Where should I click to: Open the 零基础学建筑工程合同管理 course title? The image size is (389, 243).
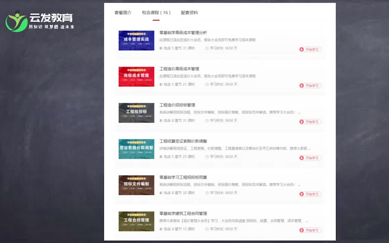[183, 213]
